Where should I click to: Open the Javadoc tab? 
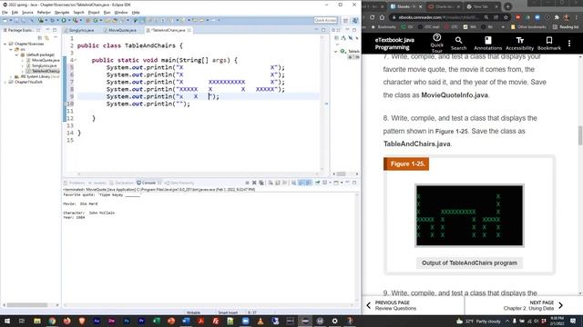[x=97, y=183]
